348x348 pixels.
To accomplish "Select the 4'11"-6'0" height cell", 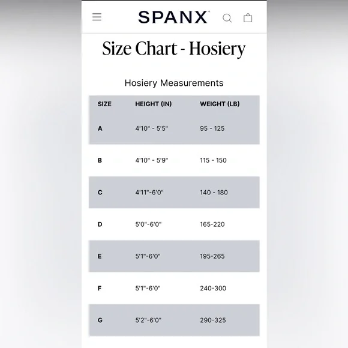I will [x=149, y=193].
